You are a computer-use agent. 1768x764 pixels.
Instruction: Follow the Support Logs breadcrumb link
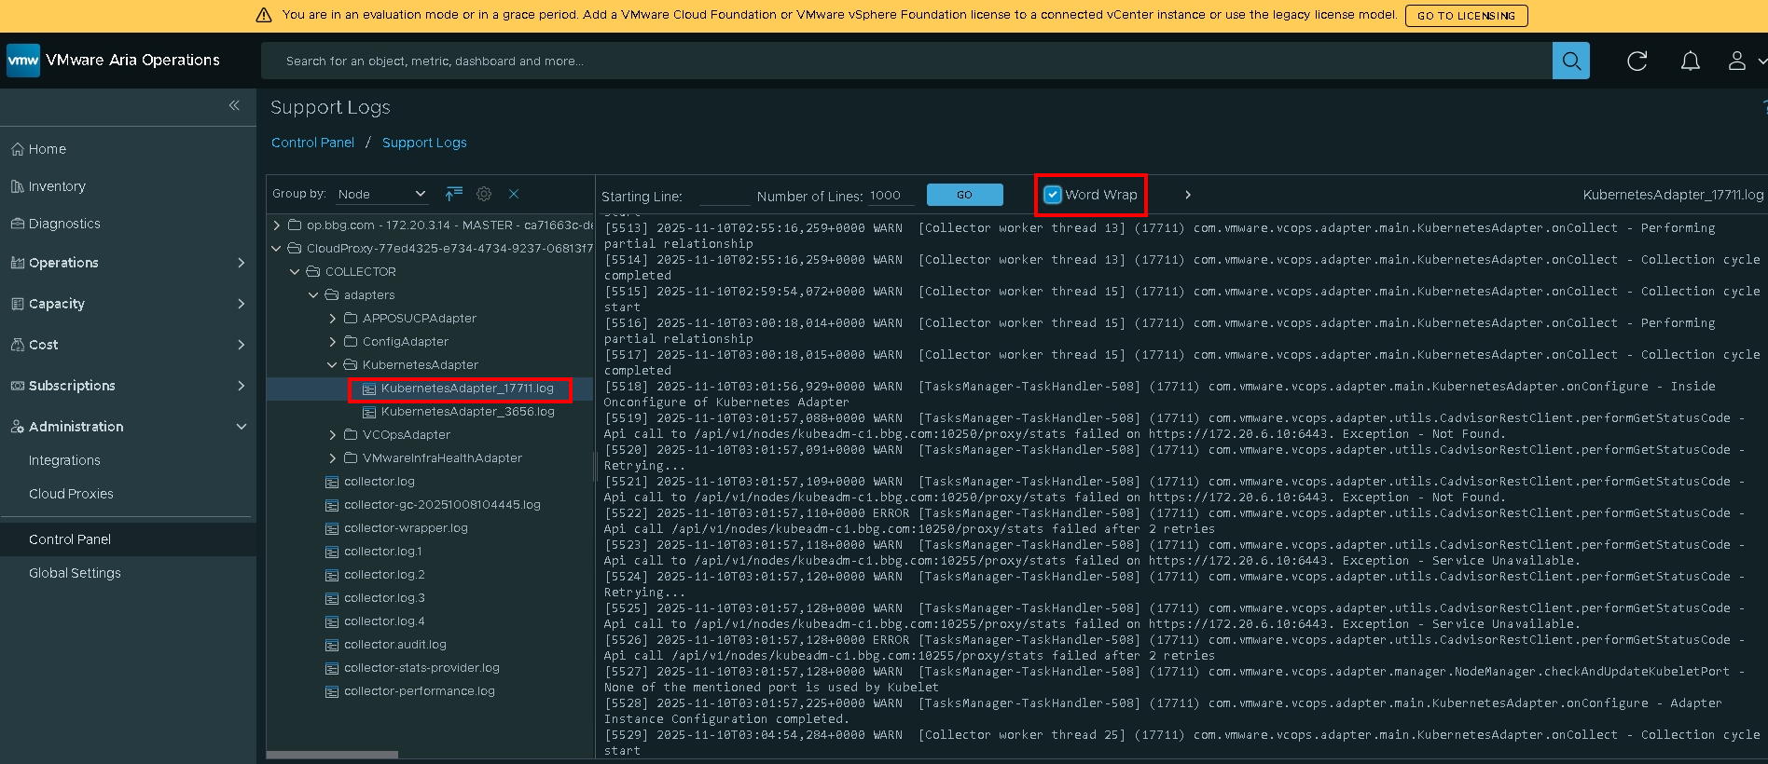[x=424, y=143]
